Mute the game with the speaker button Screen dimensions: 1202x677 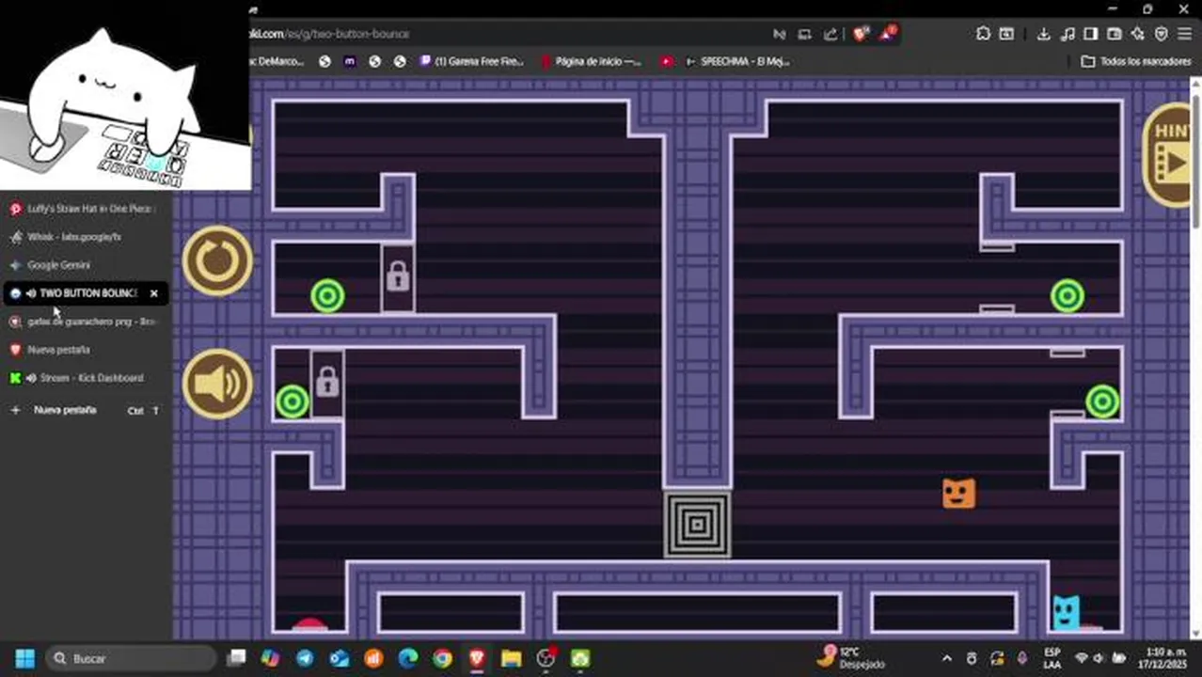(217, 384)
